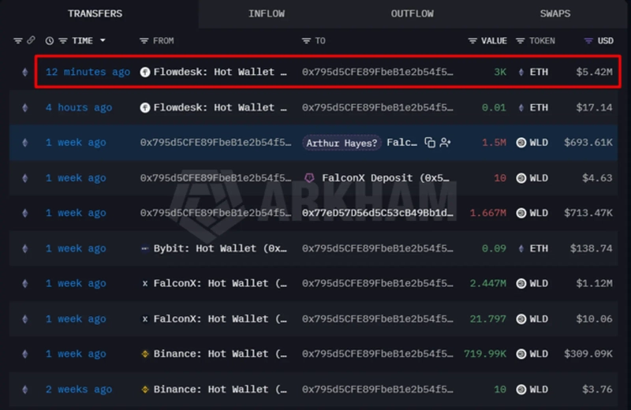The height and width of the screenshot is (410, 631).
Task: Click the $10.06 USD amount
Action: pos(595,319)
